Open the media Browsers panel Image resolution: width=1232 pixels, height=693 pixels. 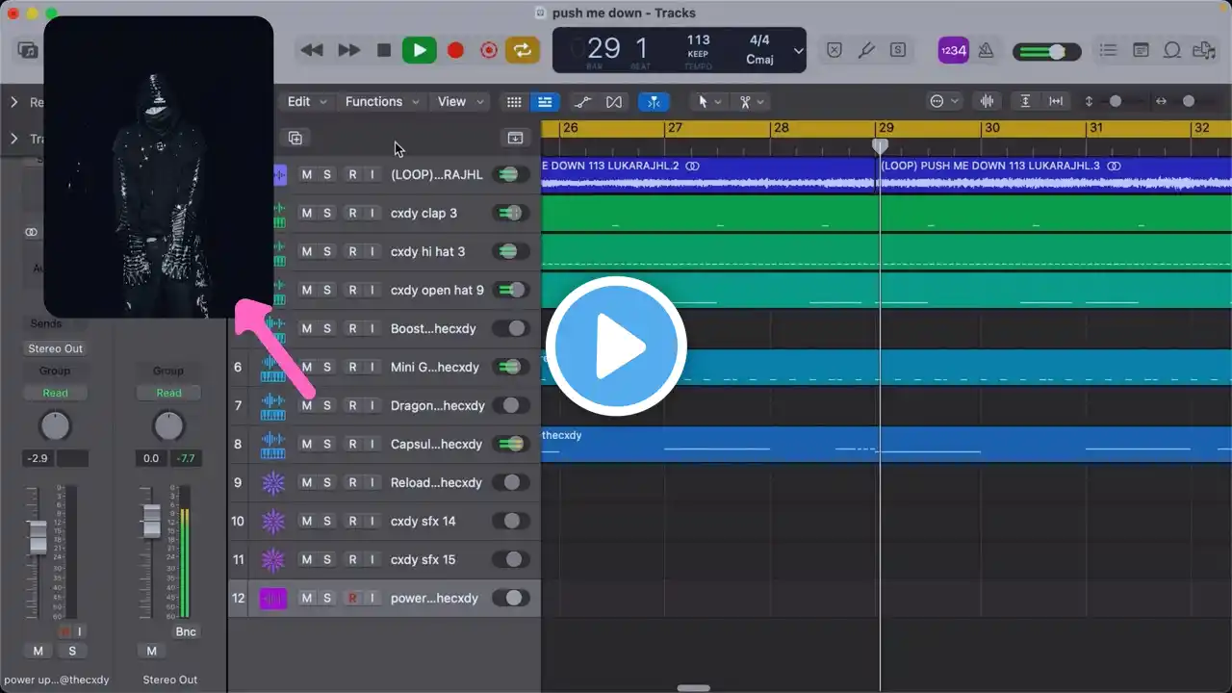(1204, 50)
